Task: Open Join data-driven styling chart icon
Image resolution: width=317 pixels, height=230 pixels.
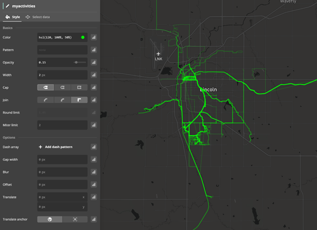Action: pyautogui.click(x=94, y=100)
